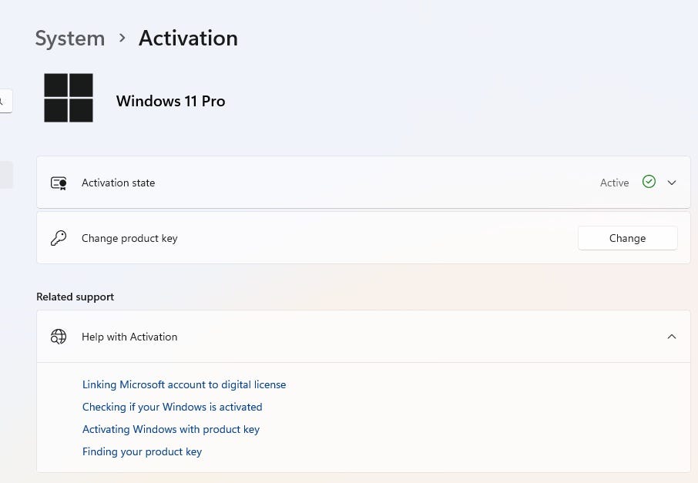
Task: Go back to System in breadcrumb
Action: 70,38
